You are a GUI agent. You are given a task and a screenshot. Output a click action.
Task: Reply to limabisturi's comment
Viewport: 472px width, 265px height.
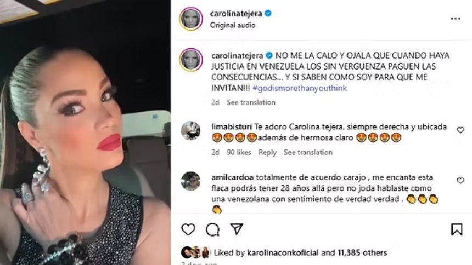pos(268,152)
